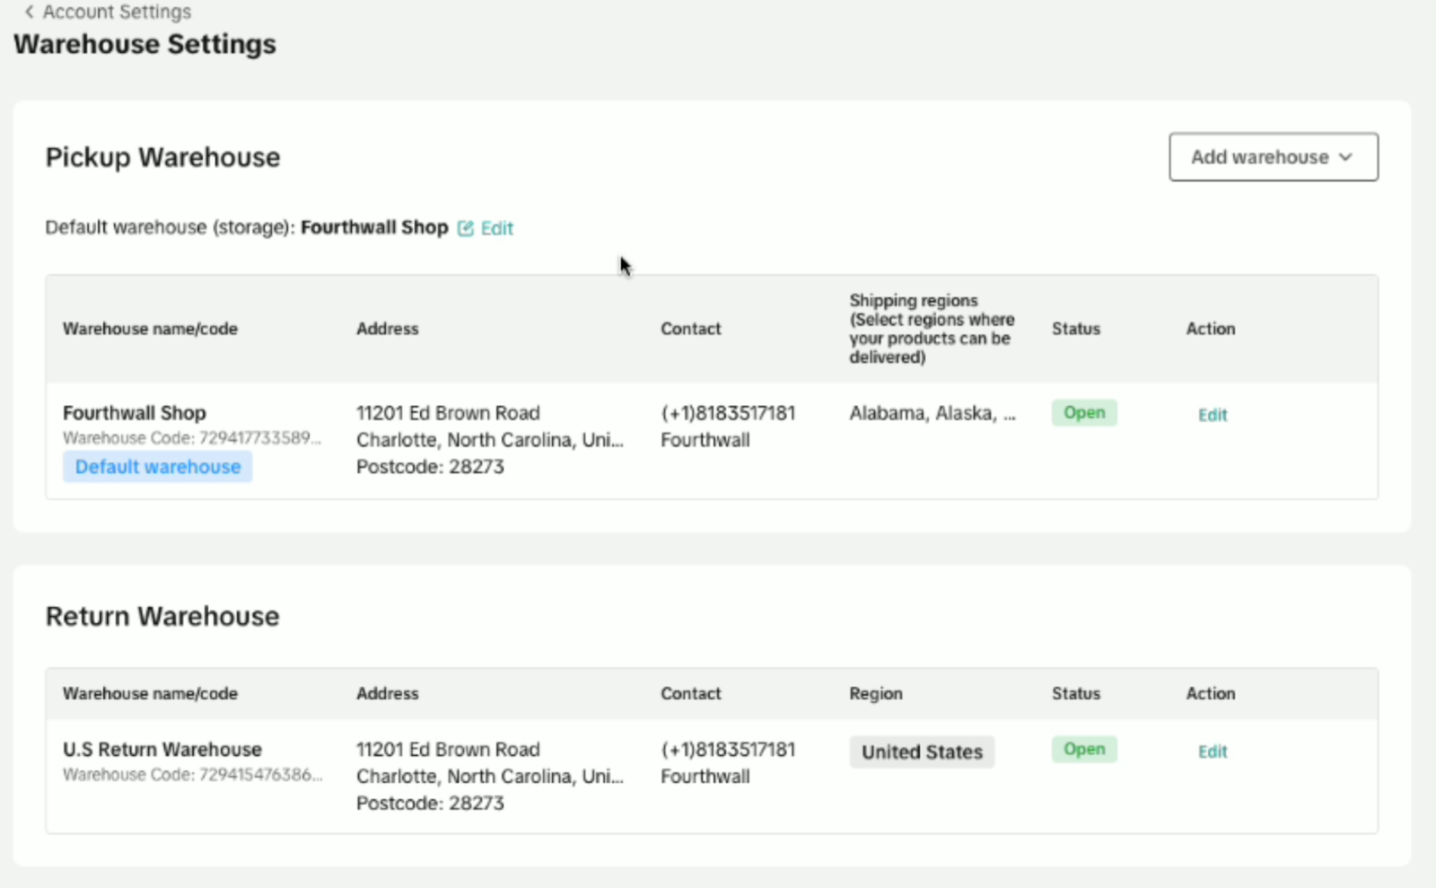Click the United States region tag

pyautogui.click(x=921, y=752)
